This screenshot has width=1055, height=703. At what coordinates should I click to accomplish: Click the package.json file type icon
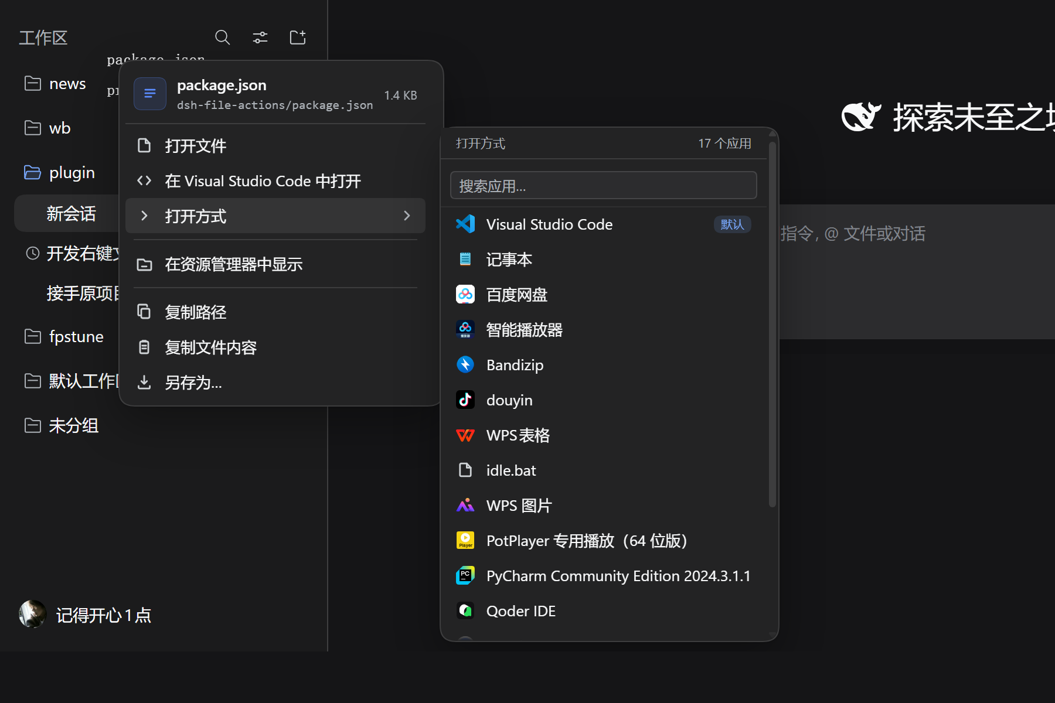click(x=150, y=94)
